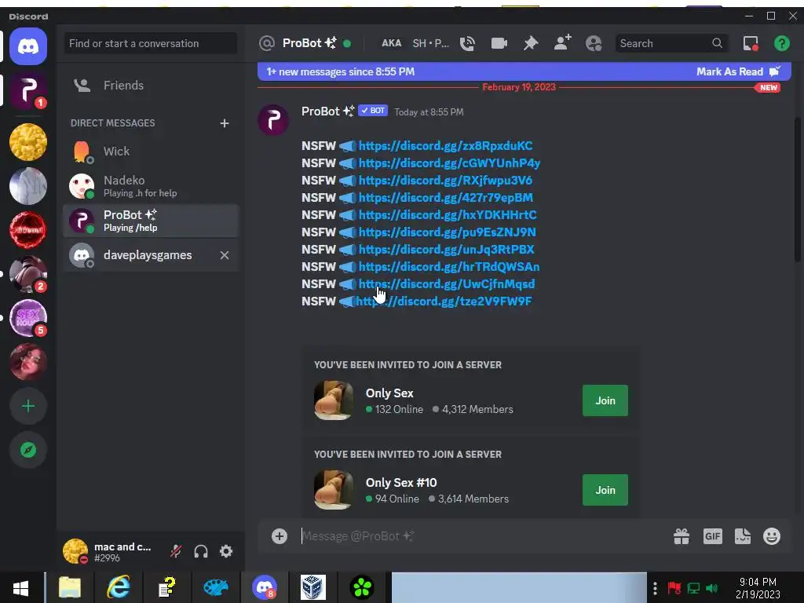Click the Message @ProBot input box
Image resolution: width=804 pixels, height=603 pixels.
(x=482, y=536)
